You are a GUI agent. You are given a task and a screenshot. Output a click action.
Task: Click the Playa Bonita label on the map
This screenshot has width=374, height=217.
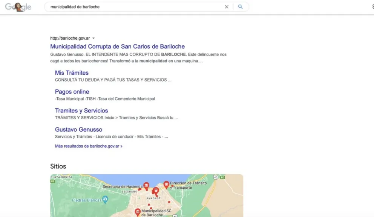pos(61,177)
